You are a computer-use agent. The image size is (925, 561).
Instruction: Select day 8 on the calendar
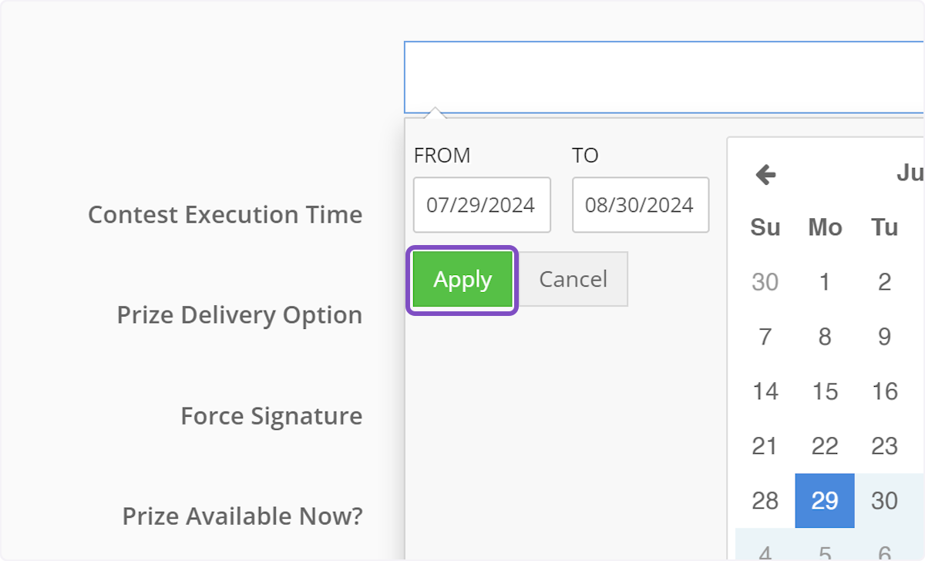pyautogui.click(x=825, y=337)
